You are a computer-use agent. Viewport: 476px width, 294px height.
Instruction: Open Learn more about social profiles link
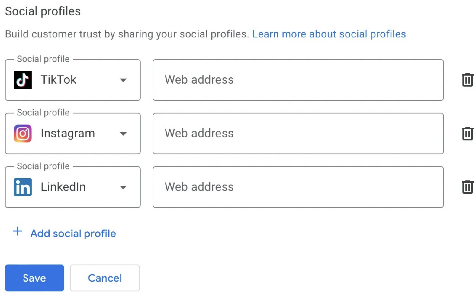click(329, 34)
